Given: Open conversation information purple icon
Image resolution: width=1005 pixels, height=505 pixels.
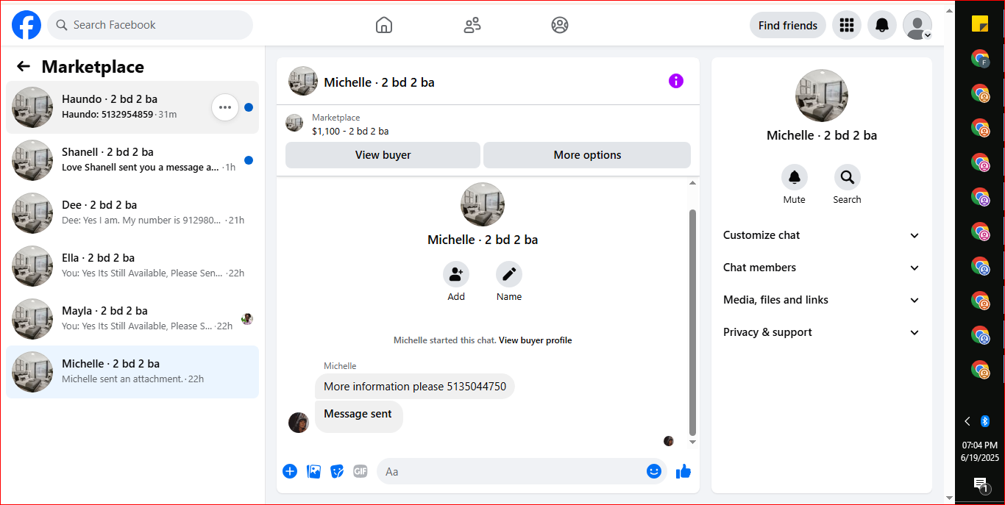Looking at the screenshot, I should [676, 81].
